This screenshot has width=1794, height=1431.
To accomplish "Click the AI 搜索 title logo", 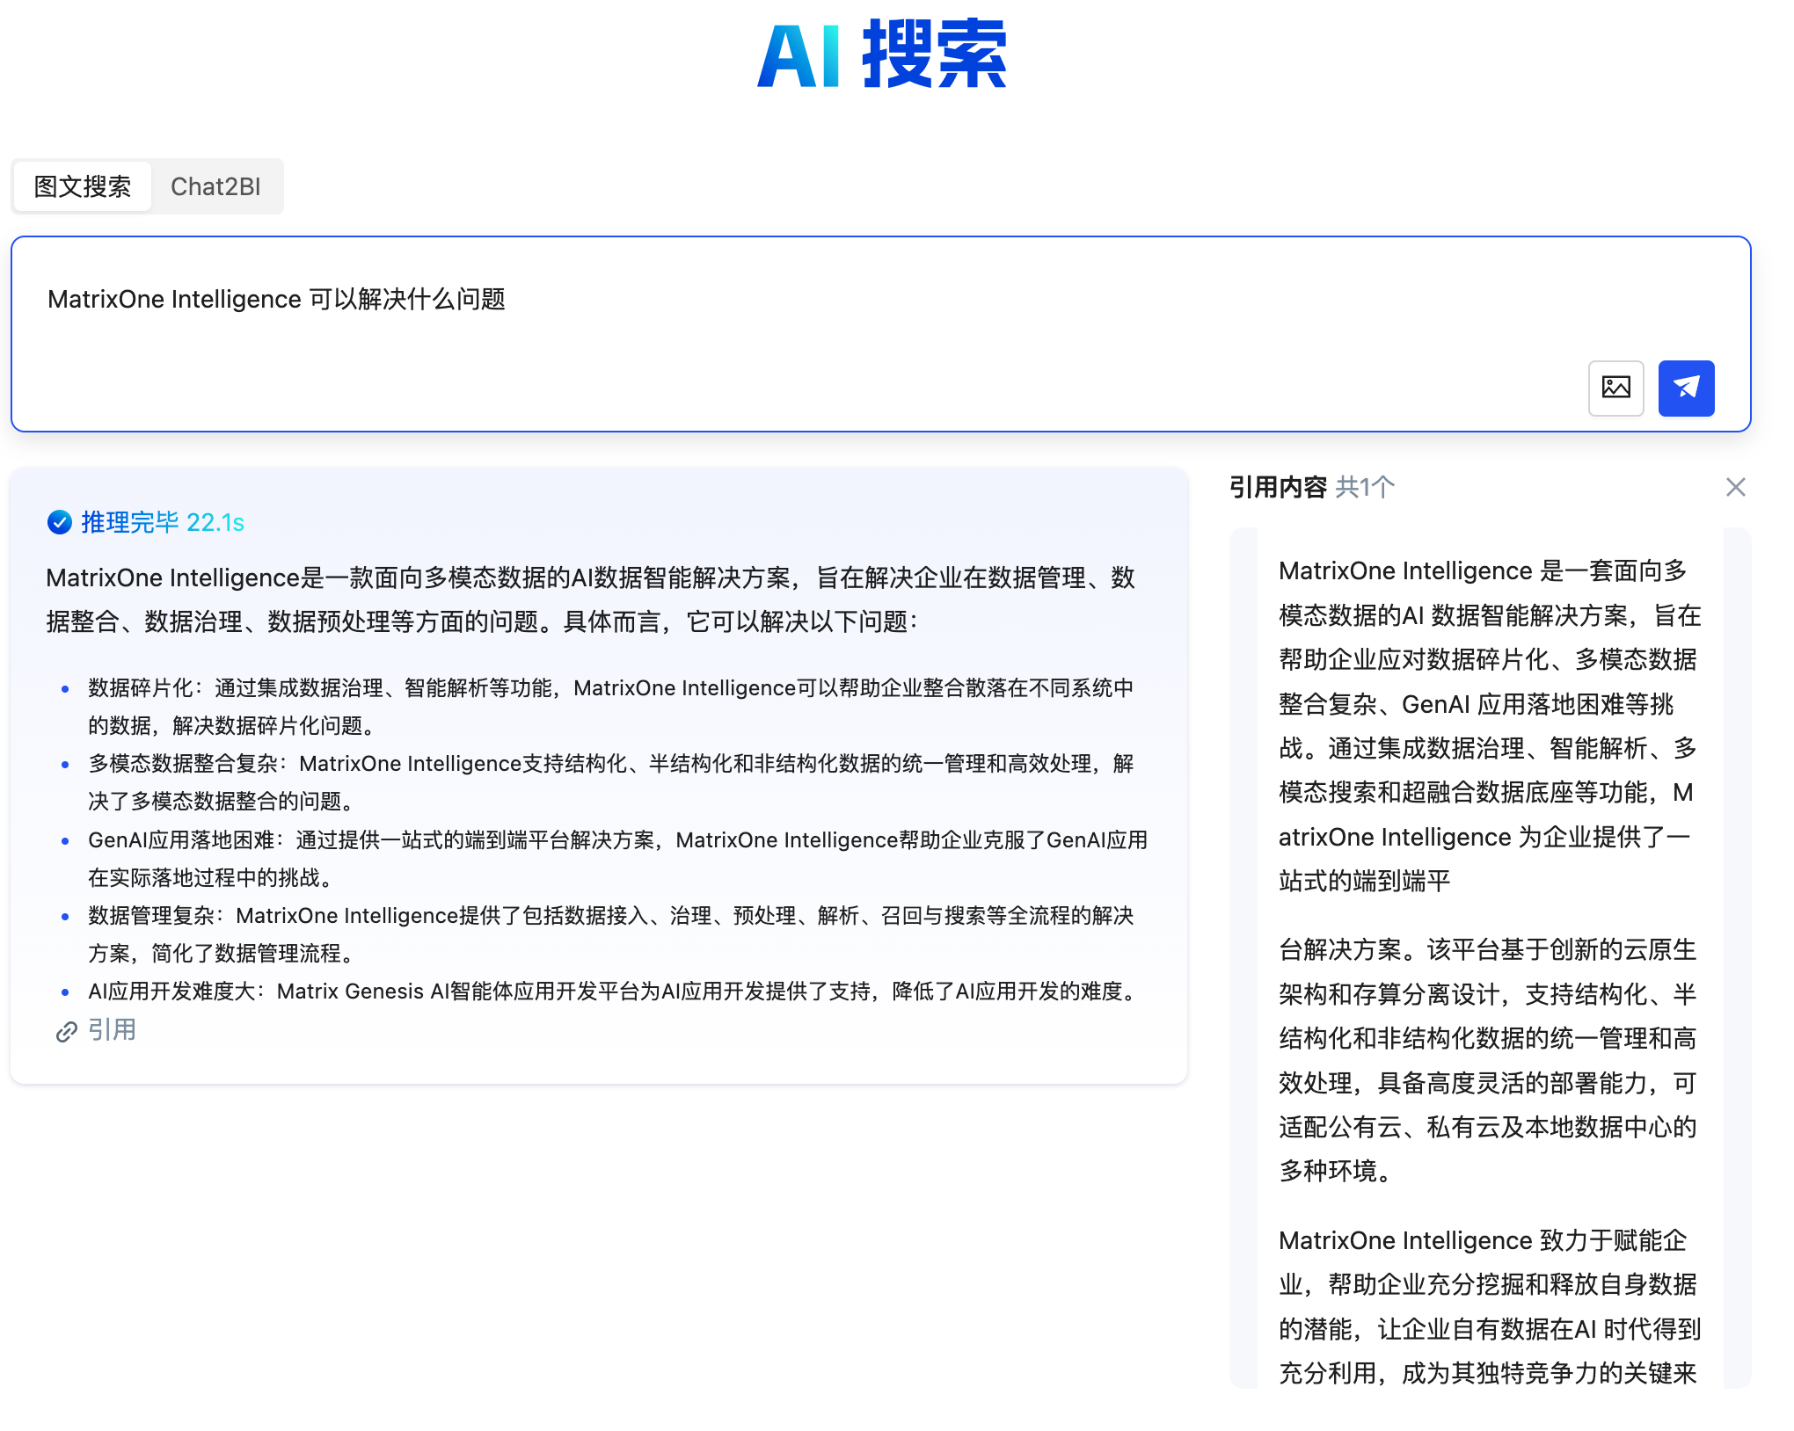I will pyautogui.click(x=881, y=54).
